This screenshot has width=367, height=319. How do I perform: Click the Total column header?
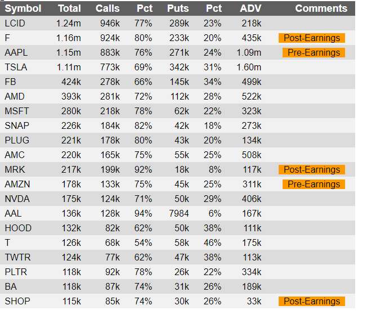pyautogui.click(x=69, y=8)
